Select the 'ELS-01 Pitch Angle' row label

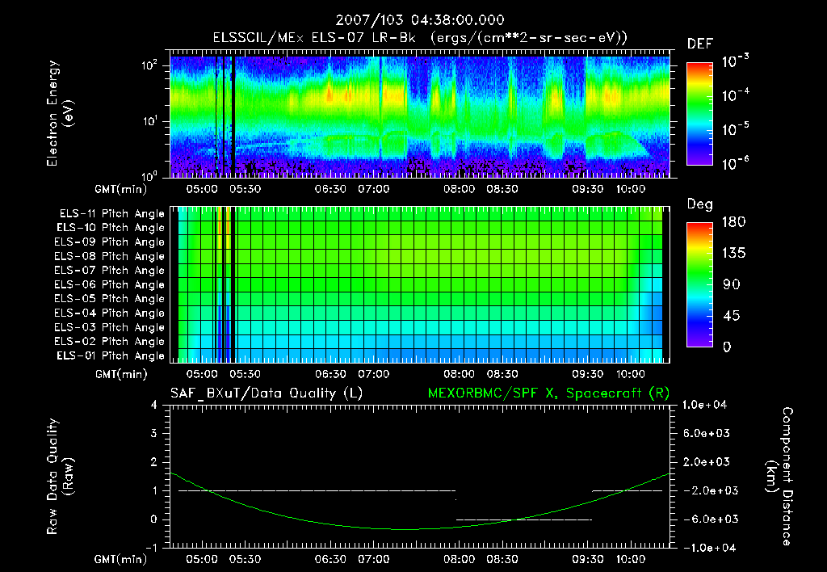coord(111,355)
